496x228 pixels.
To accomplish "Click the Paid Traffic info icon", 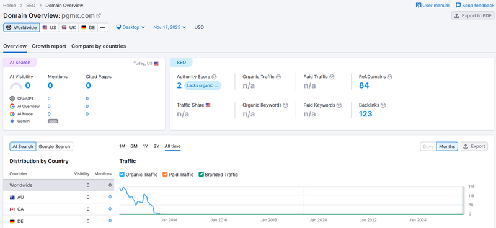I will click(x=332, y=77).
